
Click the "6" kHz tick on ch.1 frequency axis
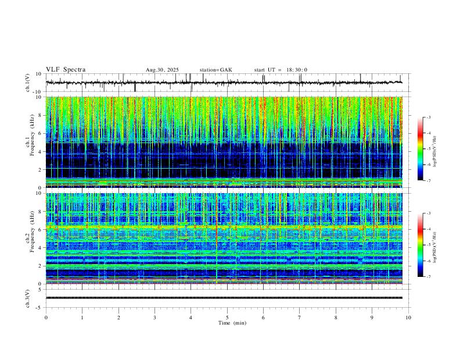41,133
